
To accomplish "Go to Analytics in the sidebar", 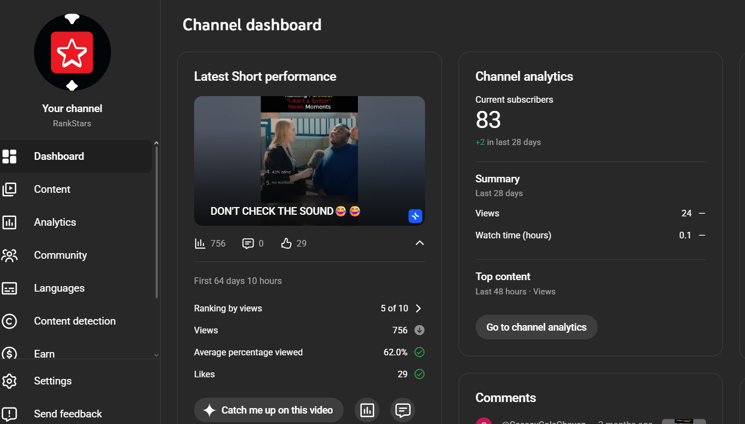I will 75,222.
